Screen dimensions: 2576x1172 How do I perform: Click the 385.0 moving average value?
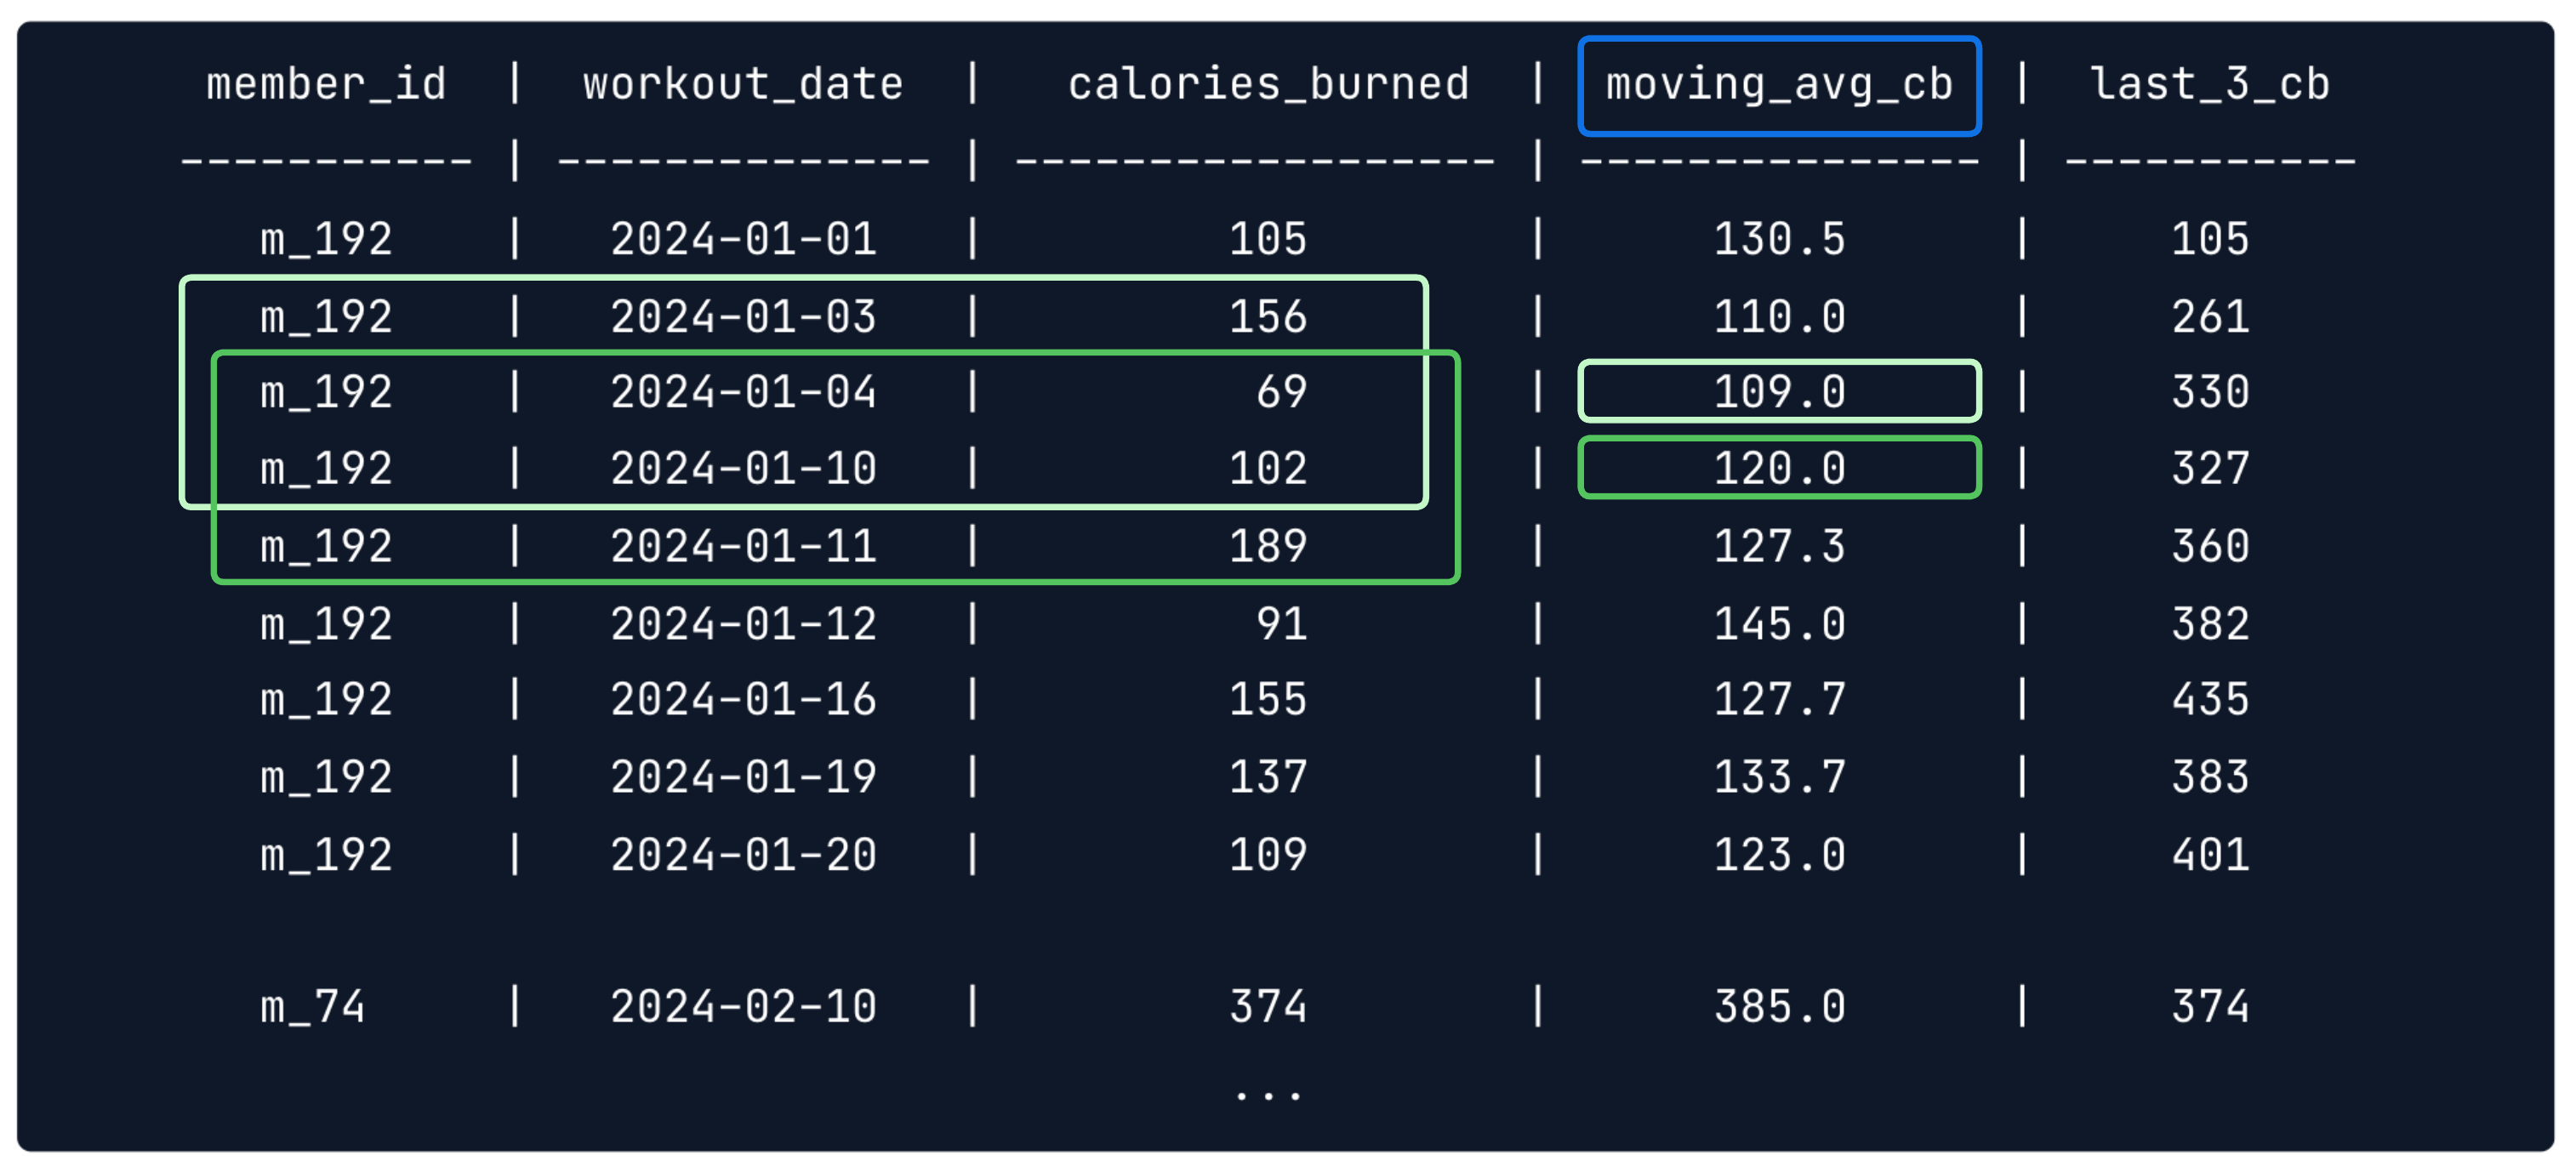point(1779,1007)
